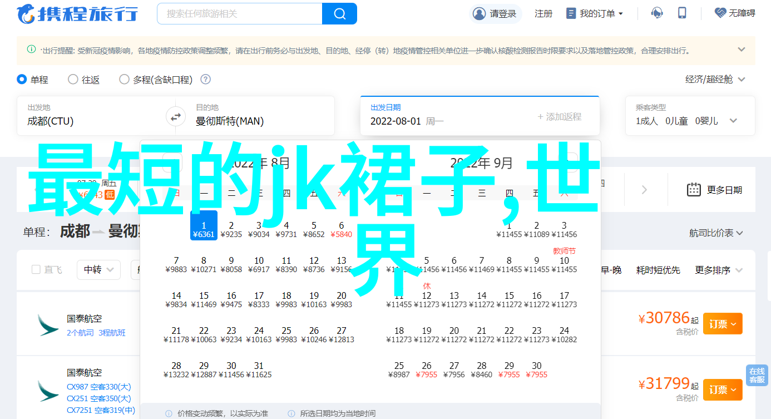This screenshot has width=771, height=419.
Task: Open the customer service headset icon
Action: coord(657,13)
